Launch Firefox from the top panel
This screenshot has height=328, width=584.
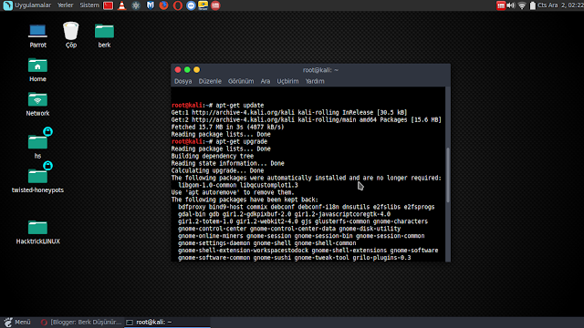164,5
